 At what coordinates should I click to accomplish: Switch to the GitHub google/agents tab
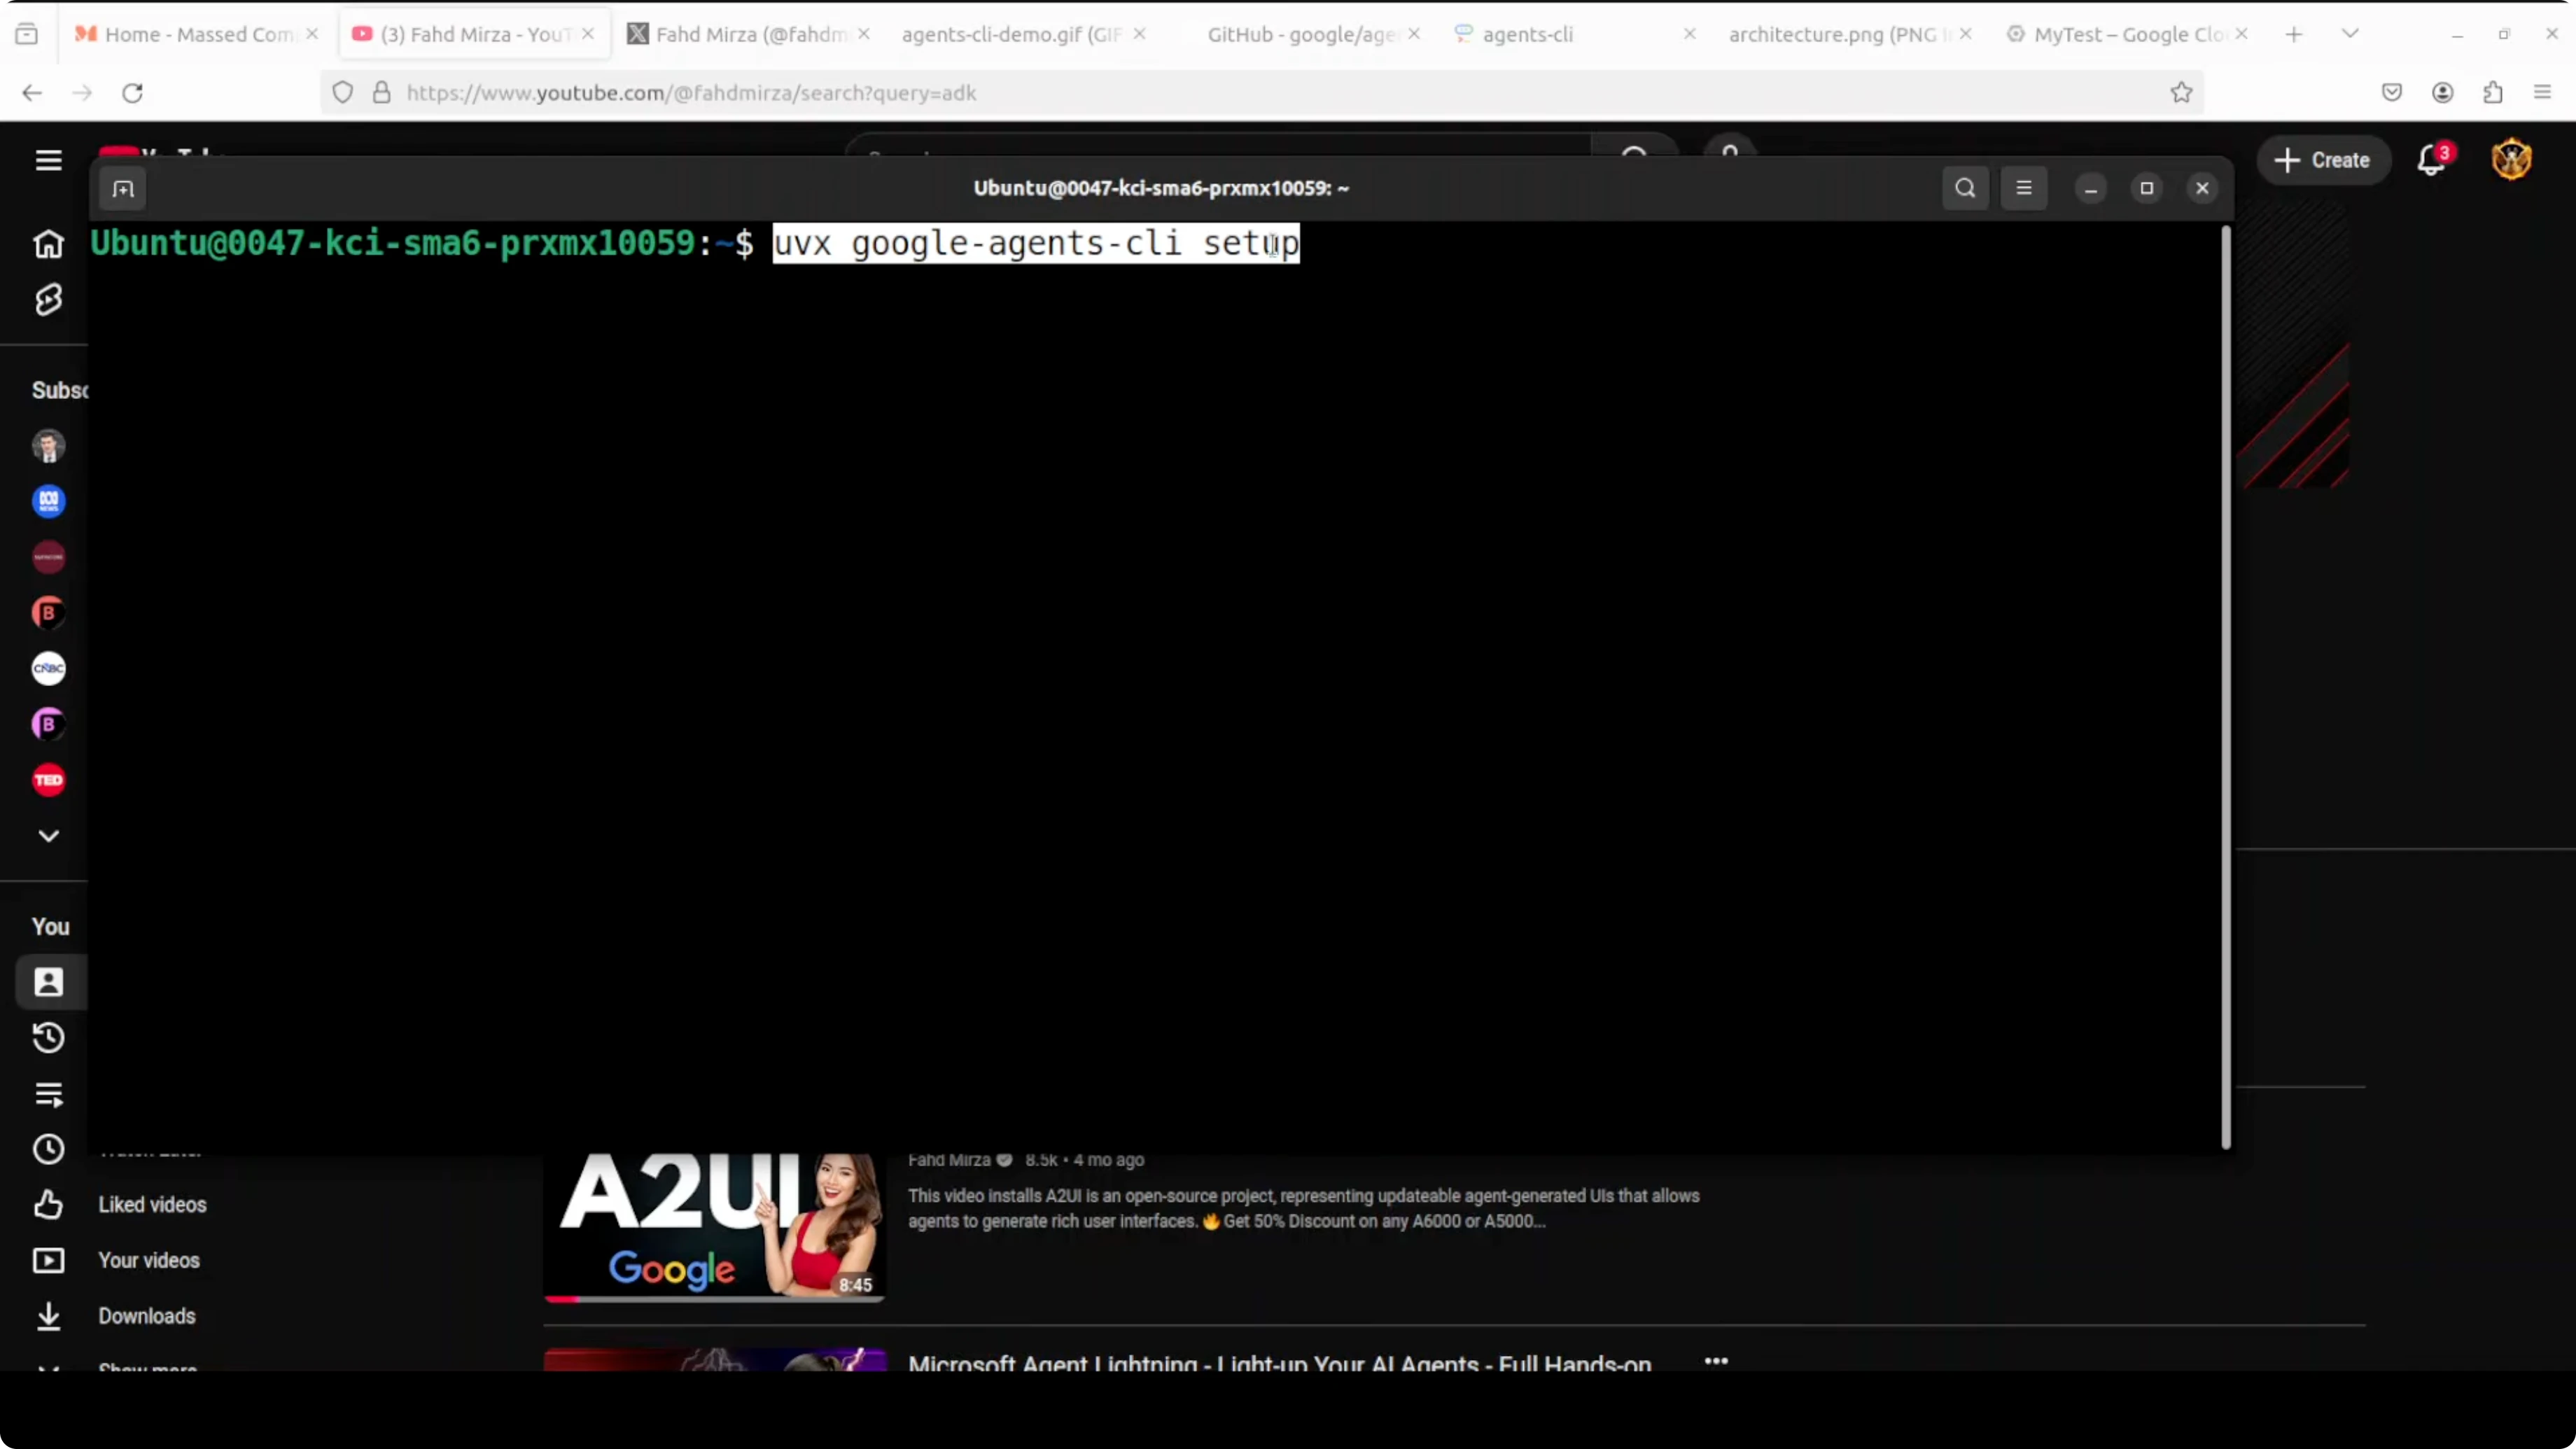(1300, 34)
